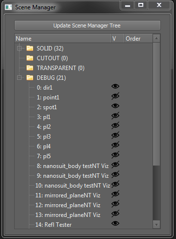Minimize the Scene Manager window
The image size is (176, 239).
point(128,5)
